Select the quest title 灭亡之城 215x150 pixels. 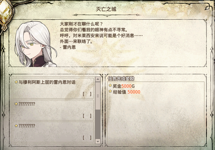pyautogui.click(x=106, y=9)
